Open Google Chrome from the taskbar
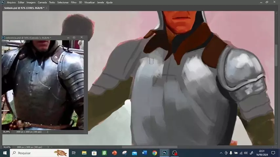Viewport: 280px width, 157px height. (154, 153)
